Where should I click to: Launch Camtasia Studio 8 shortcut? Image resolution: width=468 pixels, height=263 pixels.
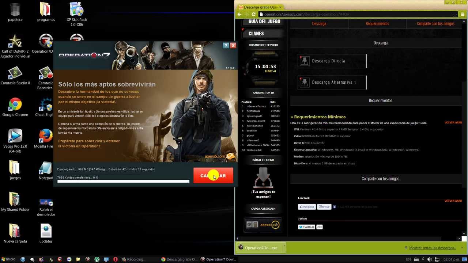15,76
